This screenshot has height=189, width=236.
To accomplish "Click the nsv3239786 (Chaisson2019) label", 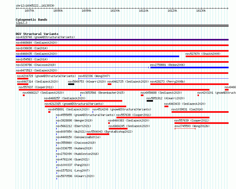I will pyautogui.click(x=36, y=65).
